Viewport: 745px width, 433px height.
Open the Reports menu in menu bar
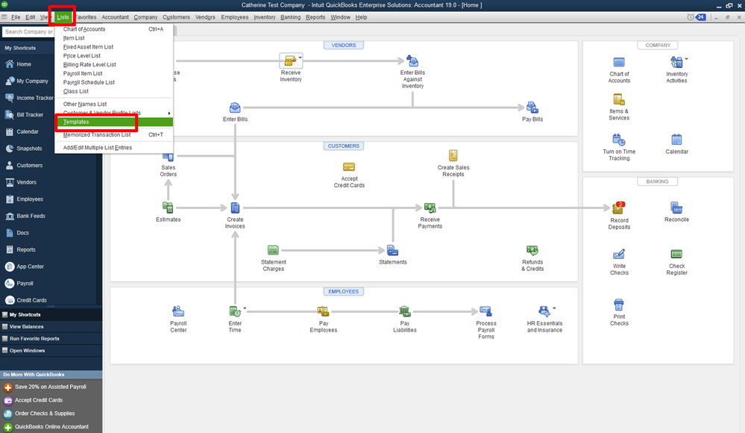pos(315,17)
